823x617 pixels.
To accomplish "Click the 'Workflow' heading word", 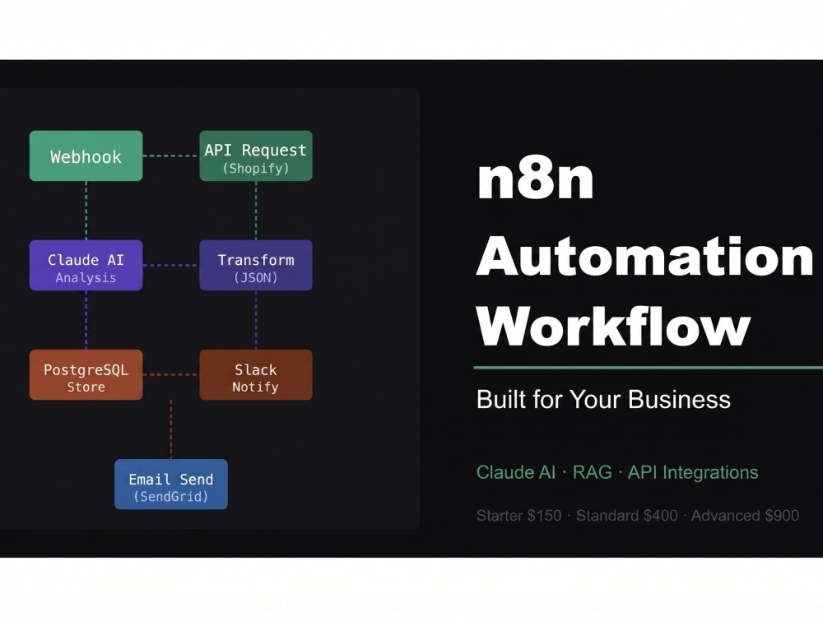I will 614,327.
